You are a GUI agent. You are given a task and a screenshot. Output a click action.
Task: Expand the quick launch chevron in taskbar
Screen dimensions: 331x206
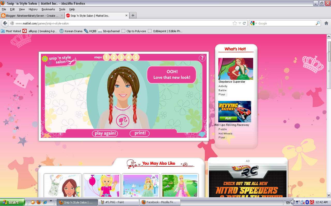(x=51, y=201)
